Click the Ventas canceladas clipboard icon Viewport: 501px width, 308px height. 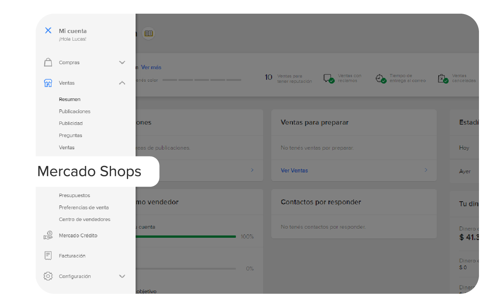[443, 79]
